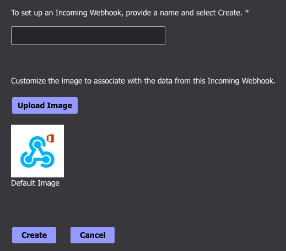Focus the webhook name text field
The height and width of the screenshot is (251, 286).
[x=88, y=36]
